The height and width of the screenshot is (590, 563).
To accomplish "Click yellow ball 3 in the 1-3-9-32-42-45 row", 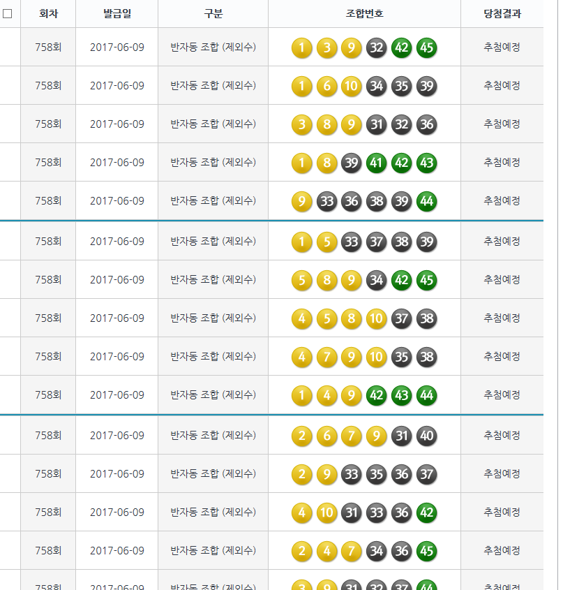I will pos(326,47).
